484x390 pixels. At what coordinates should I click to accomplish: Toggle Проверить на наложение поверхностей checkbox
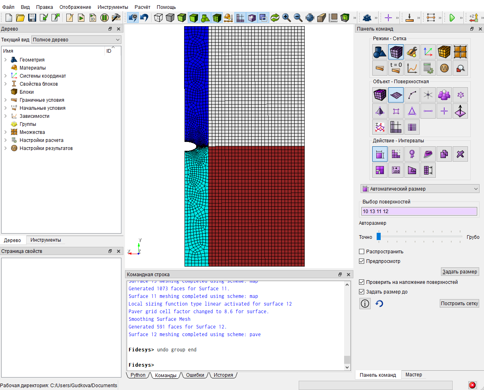pos(361,282)
